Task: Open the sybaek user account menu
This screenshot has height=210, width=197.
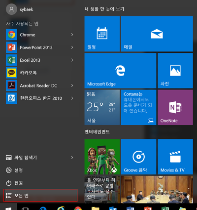Action: (x=20, y=9)
